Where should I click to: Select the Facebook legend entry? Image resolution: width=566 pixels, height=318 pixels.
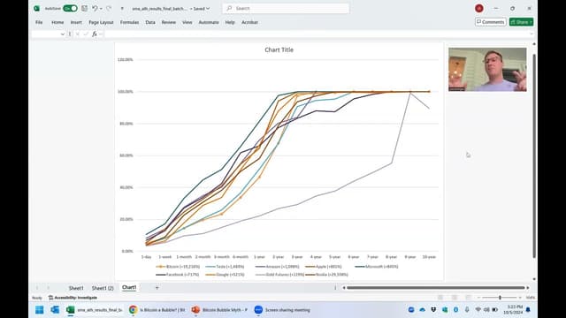(177, 275)
